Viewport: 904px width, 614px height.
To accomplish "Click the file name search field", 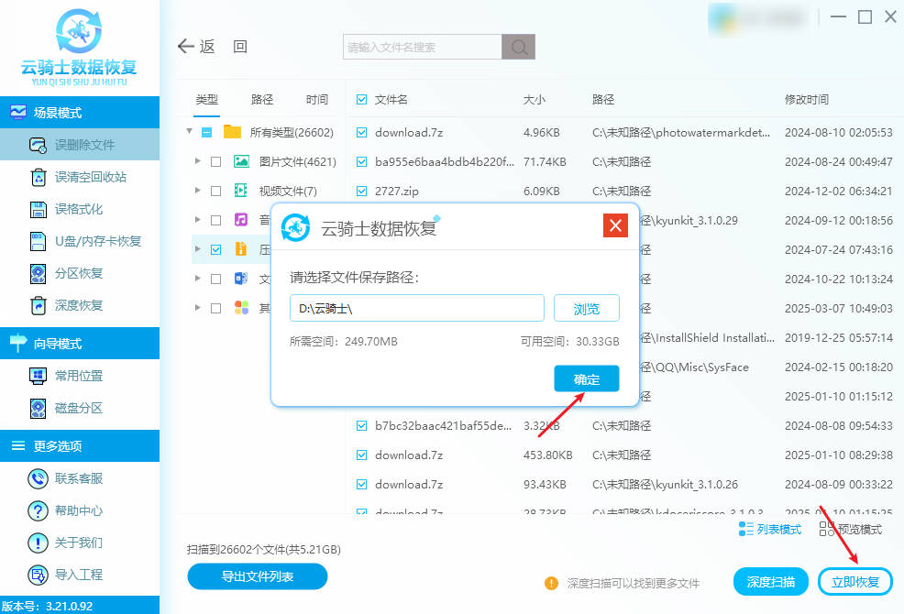I will (422, 47).
